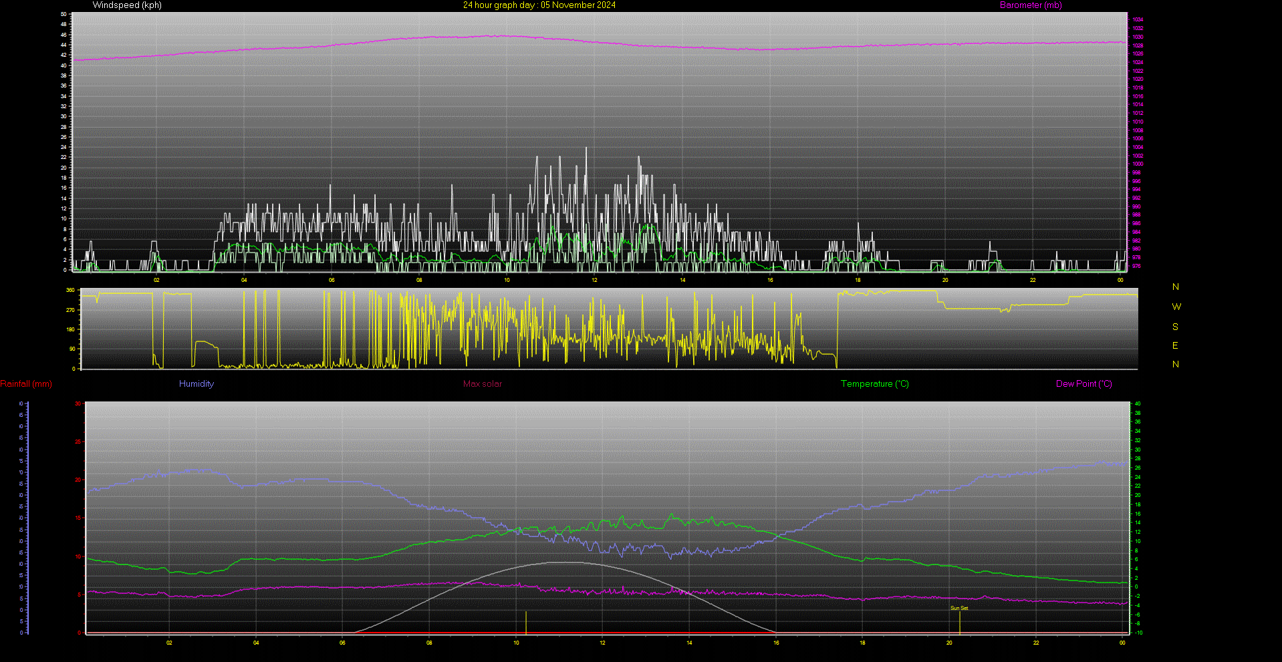Click the "50" value on the windspeed axis
Screen dimensions: 1282x662
63,15
